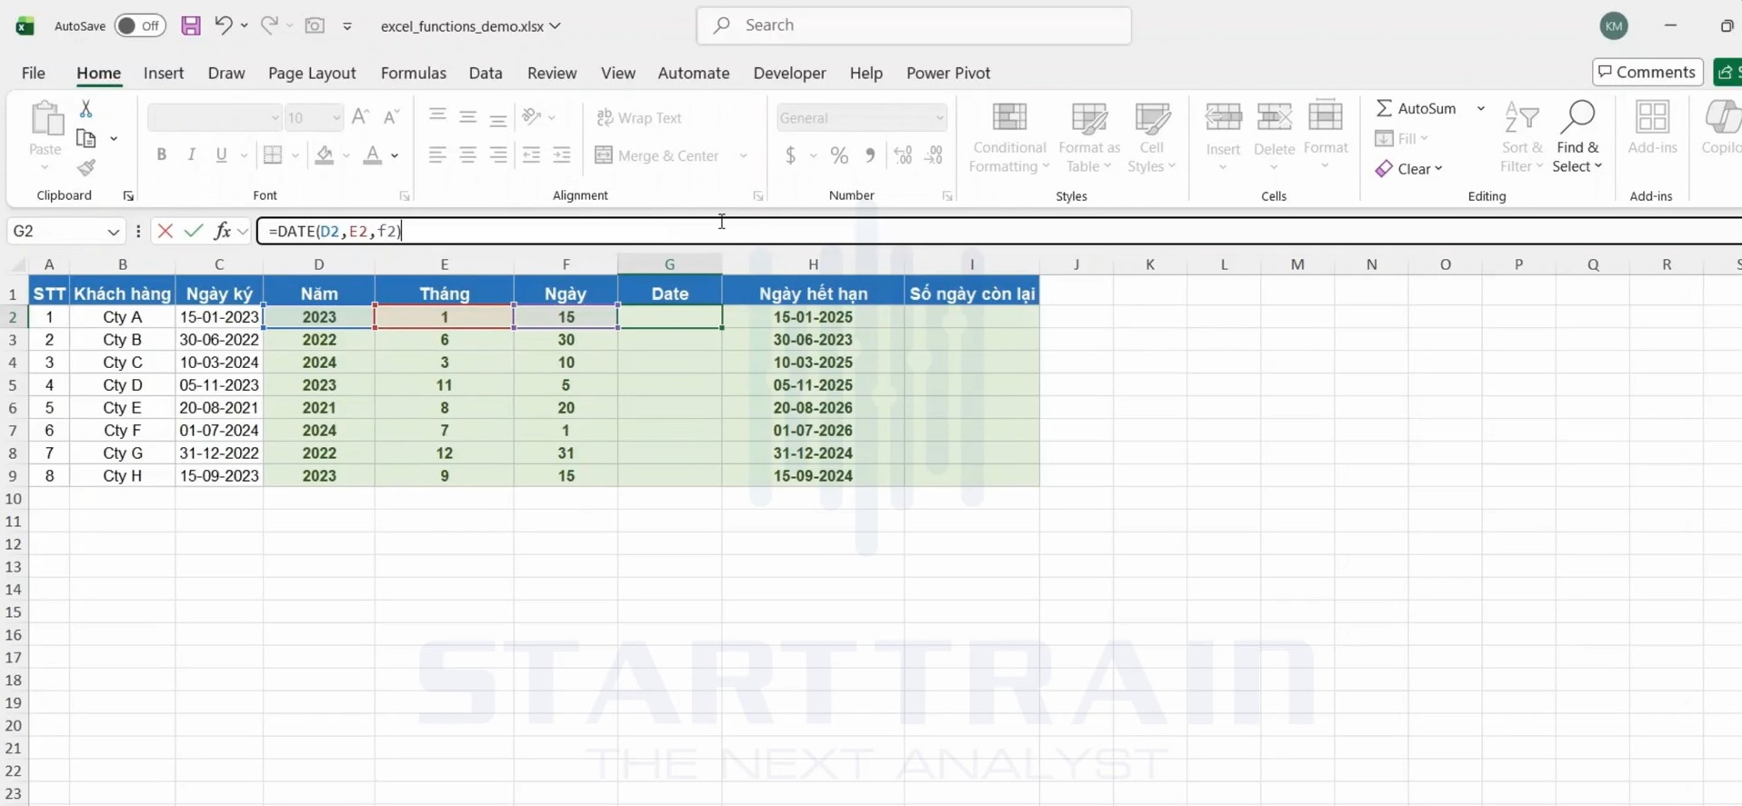Viewport: 1742px width, 806px height.
Task: Click the Format Painter brush icon
Action: 86,168
